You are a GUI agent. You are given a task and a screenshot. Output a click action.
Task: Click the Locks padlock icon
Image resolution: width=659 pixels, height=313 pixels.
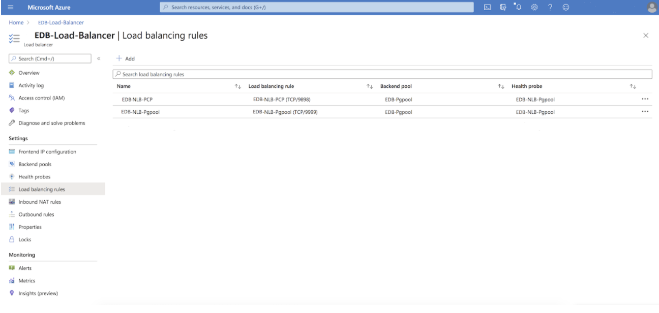tap(13, 239)
